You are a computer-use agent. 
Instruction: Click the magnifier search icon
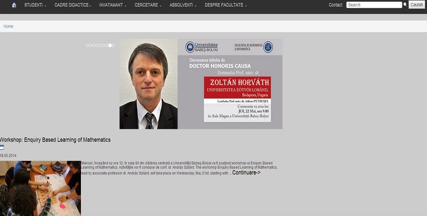pyautogui.click(x=405, y=5)
